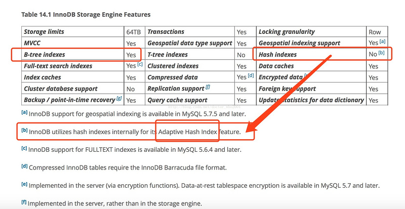The width and height of the screenshot is (405, 209).
Task: Click [d] label before the Barracuda file format note
Action: (24, 166)
